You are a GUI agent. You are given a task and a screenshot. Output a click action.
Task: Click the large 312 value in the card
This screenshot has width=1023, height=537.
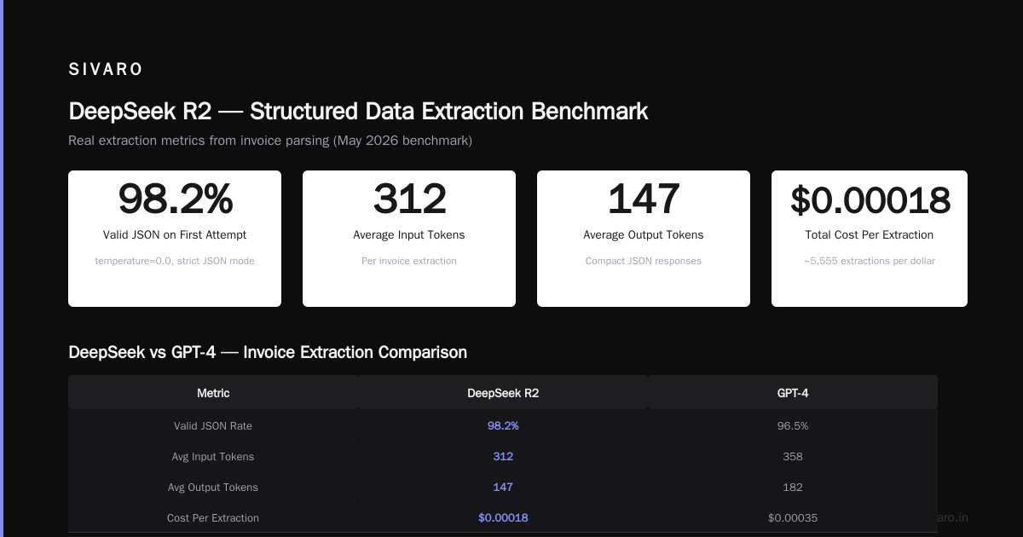(409, 199)
